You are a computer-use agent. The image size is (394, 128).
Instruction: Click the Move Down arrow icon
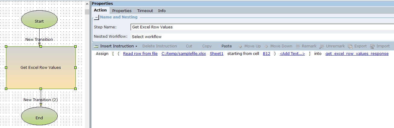tap(266, 46)
